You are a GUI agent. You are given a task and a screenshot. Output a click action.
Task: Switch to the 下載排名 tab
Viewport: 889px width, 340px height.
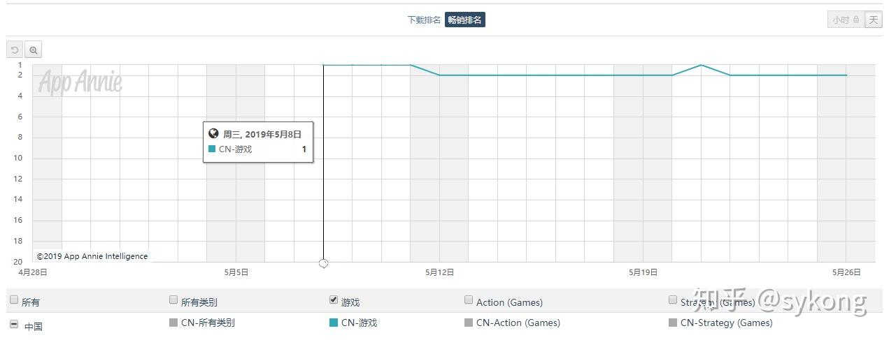click(x=424, y=20)
